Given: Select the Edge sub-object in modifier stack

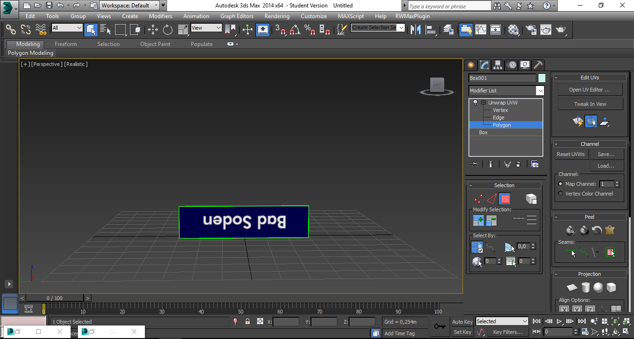Looking at the screenshot, I should pos(498,117).
